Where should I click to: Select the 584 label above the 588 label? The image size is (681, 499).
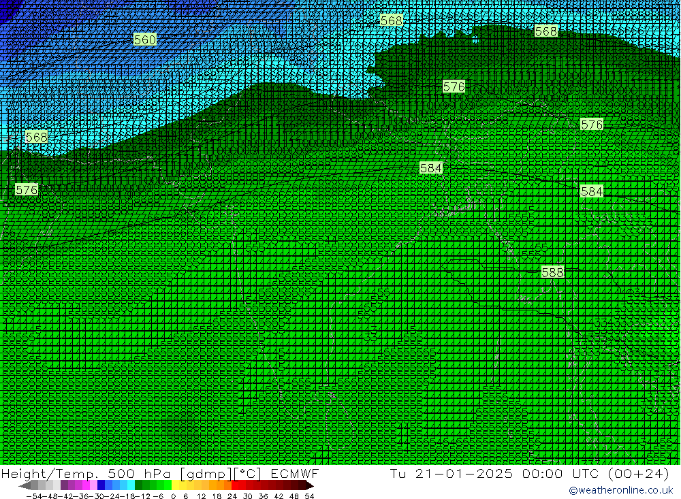coord(592,191)
